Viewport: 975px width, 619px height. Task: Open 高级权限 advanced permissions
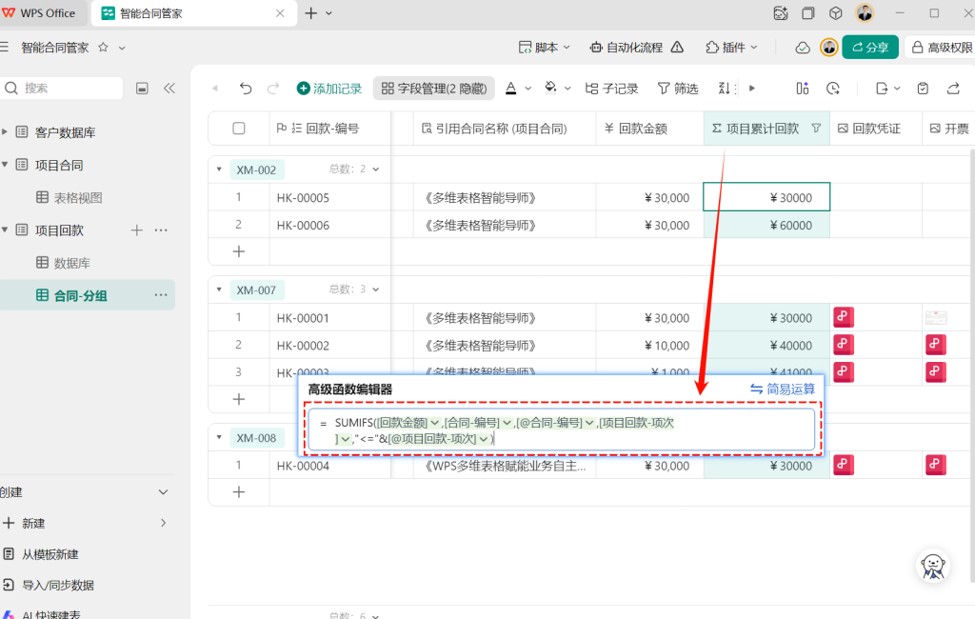[941, 48]
